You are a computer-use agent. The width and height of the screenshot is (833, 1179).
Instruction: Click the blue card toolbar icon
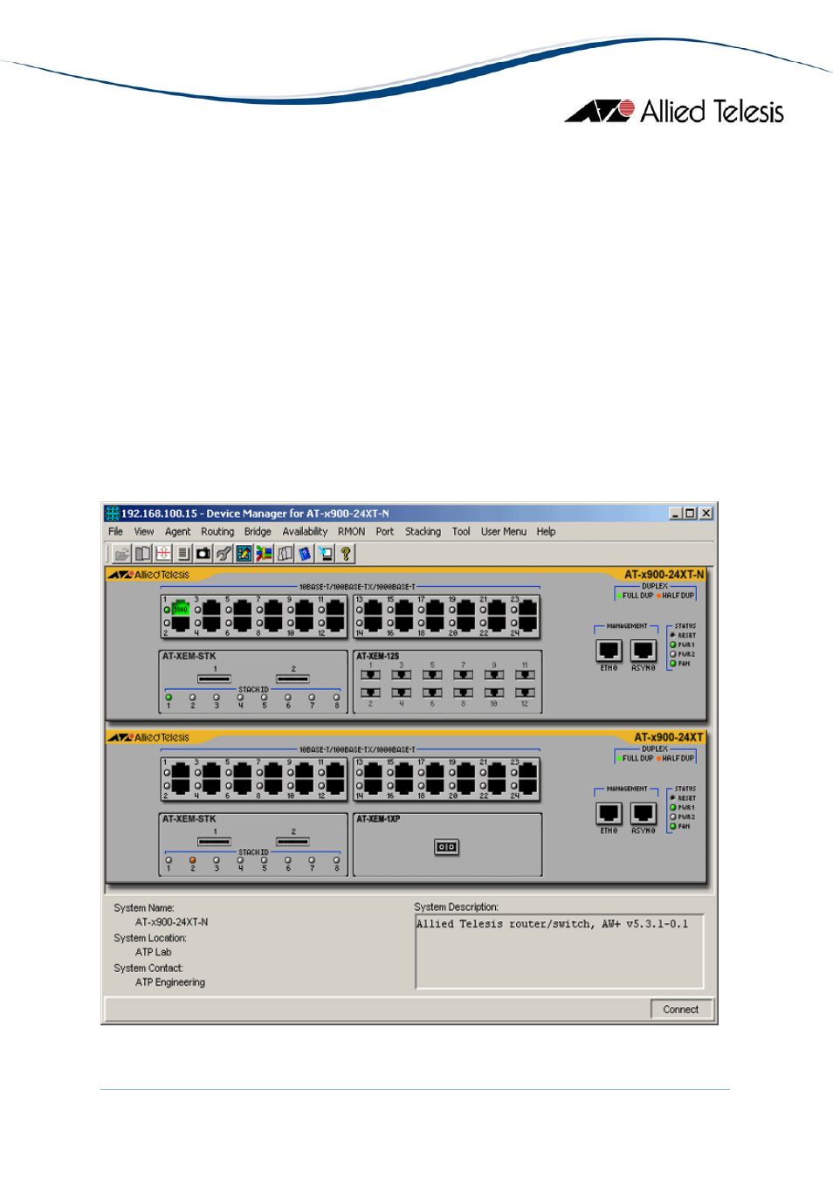pos(305,554)
